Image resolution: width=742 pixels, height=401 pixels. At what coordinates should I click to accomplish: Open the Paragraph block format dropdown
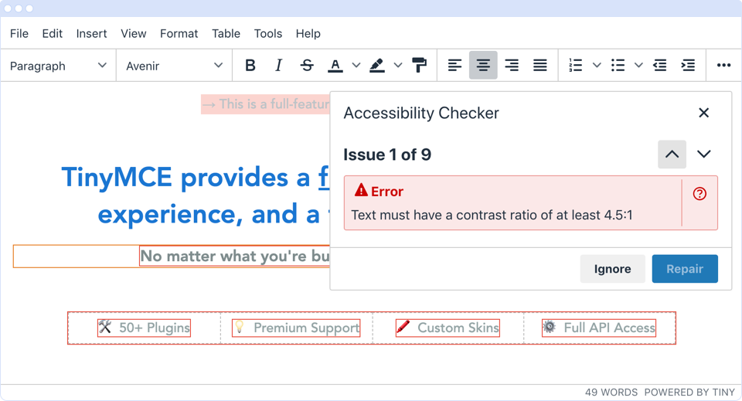(x=58, y=66)
